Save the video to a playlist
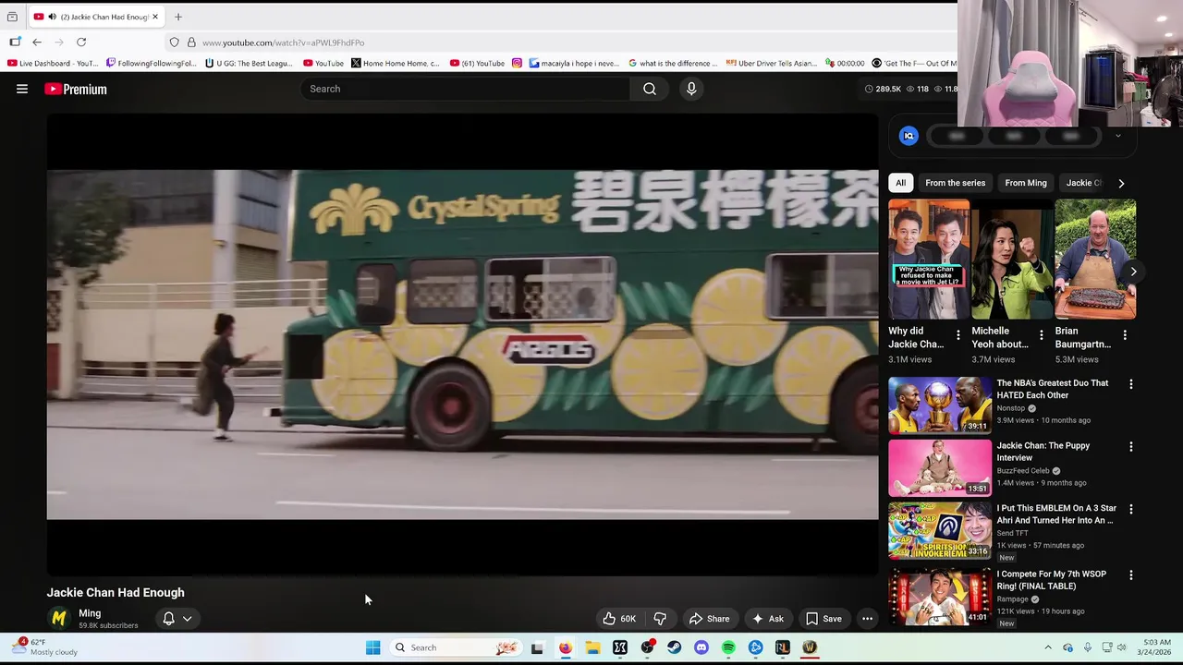The image size is (1183, 665). pos(823,619)
